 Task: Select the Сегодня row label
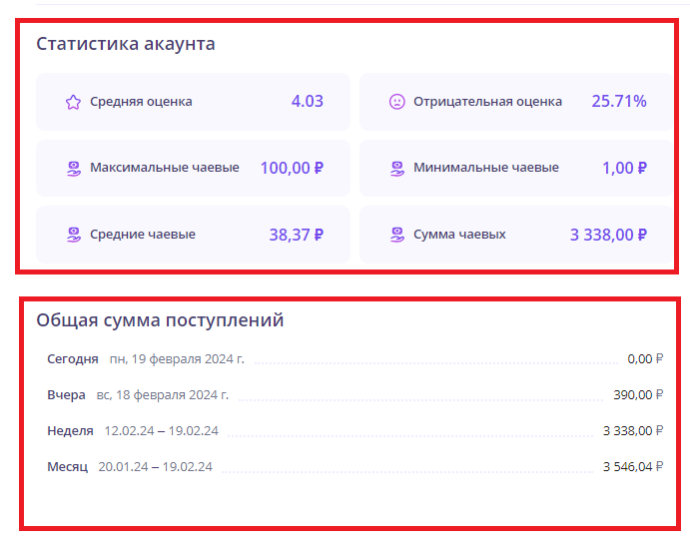point(73,359)
